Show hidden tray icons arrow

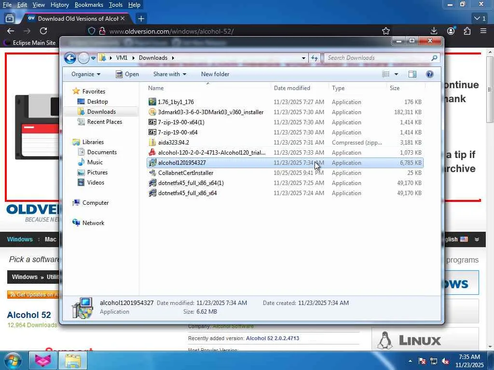410,361
